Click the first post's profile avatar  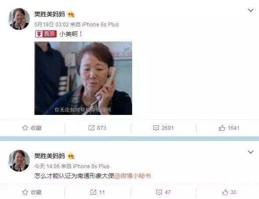[19, 19]
